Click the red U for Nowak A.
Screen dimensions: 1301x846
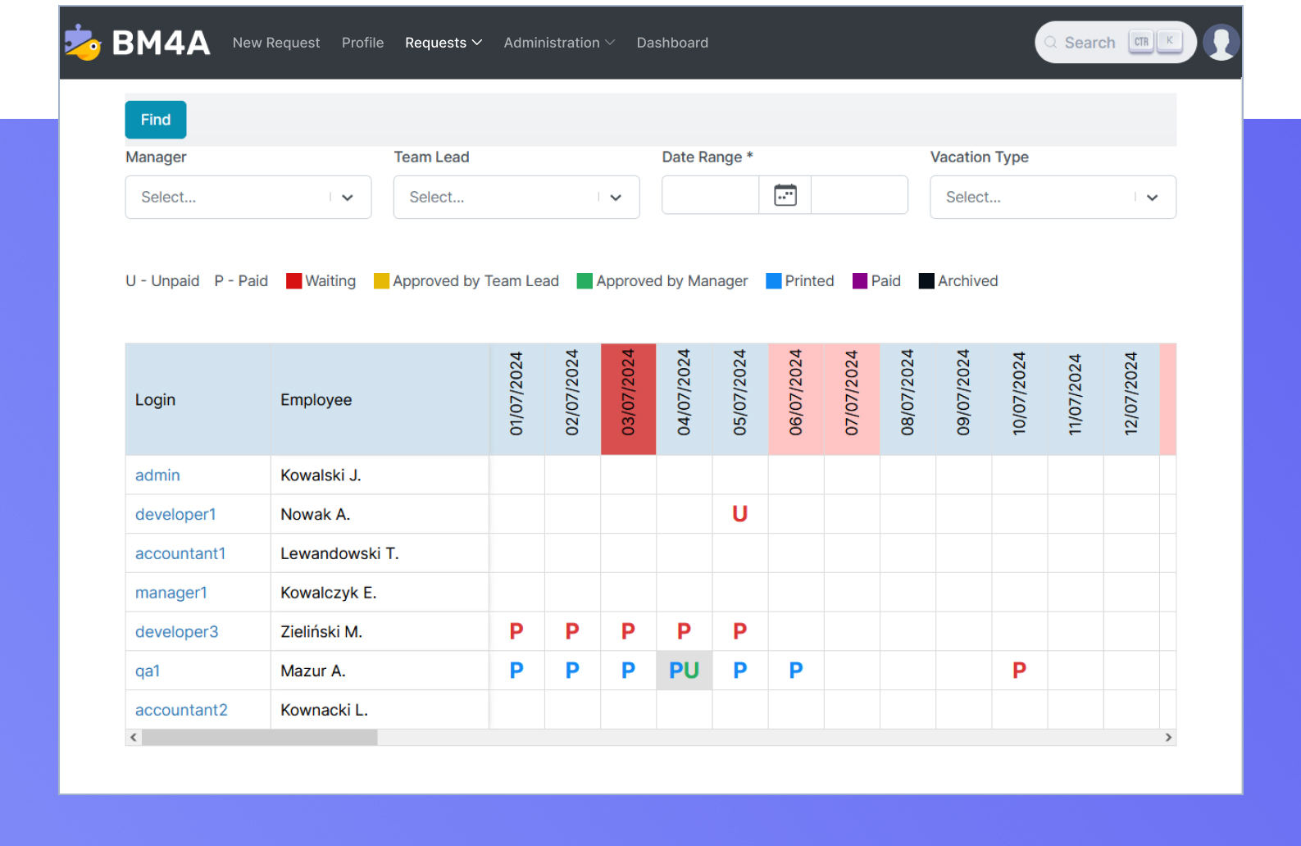tap(739, 514)
